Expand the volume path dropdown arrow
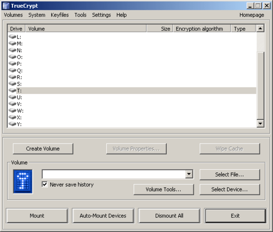 [189, 174]
